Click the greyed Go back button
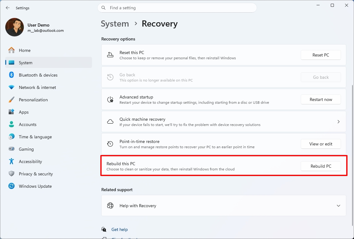 pyautogui.click(x=321, y=77)
